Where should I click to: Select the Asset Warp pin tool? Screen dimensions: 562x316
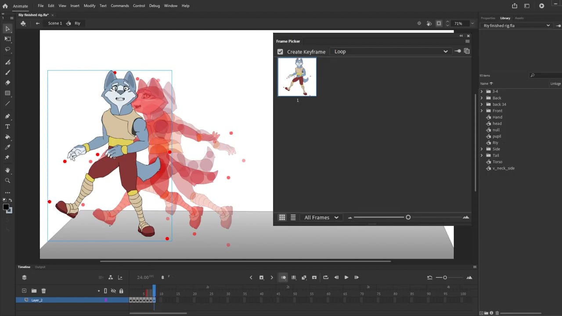click(7, 157)
